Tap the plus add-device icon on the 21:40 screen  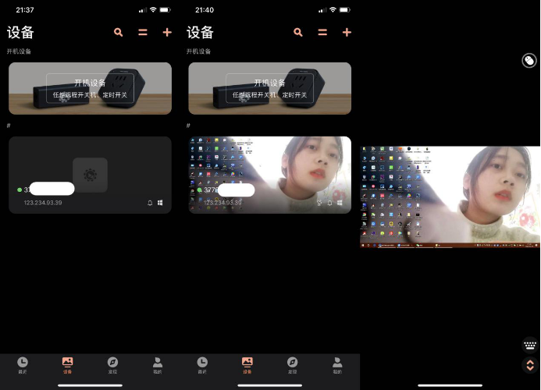click(347, 33)
